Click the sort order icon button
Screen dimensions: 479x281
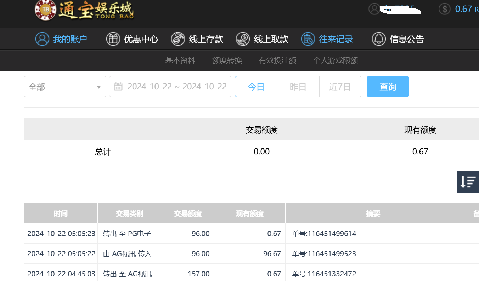click(x=468, y=182)
